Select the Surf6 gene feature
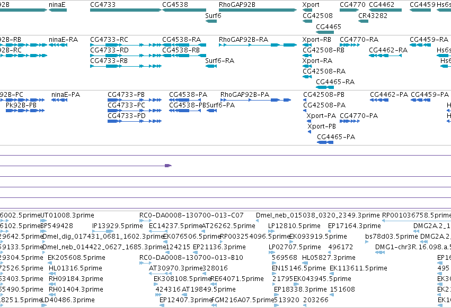The width and height of the screenshot is (451, 308). click(211, 21)
